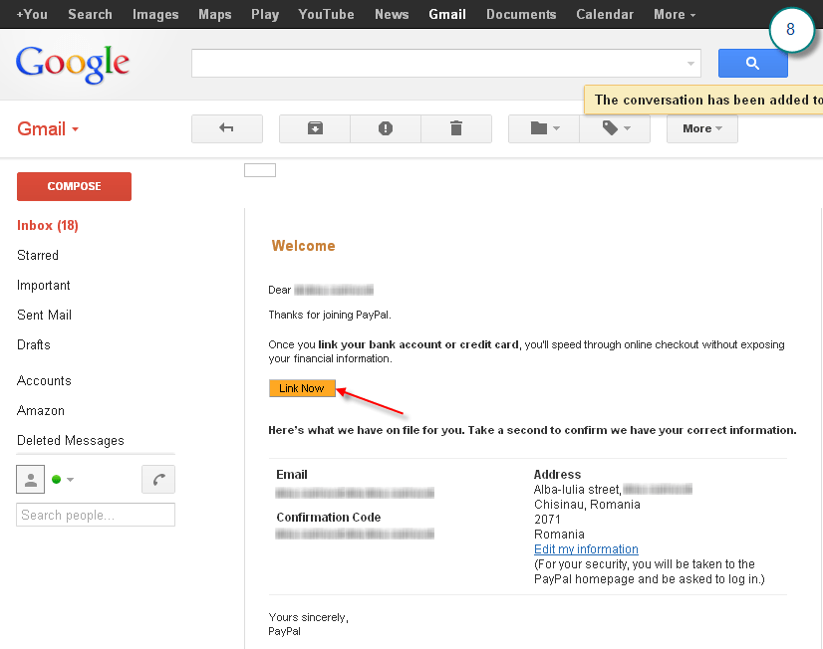823x649 pixels.
Task: Open the More actions toolbar dropdown
Action: coord(702,128)
